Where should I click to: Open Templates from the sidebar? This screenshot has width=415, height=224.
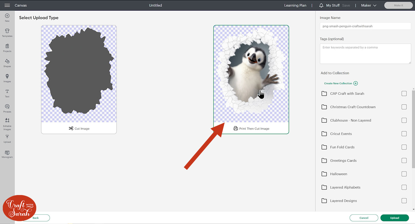click(x=7, y=33)
